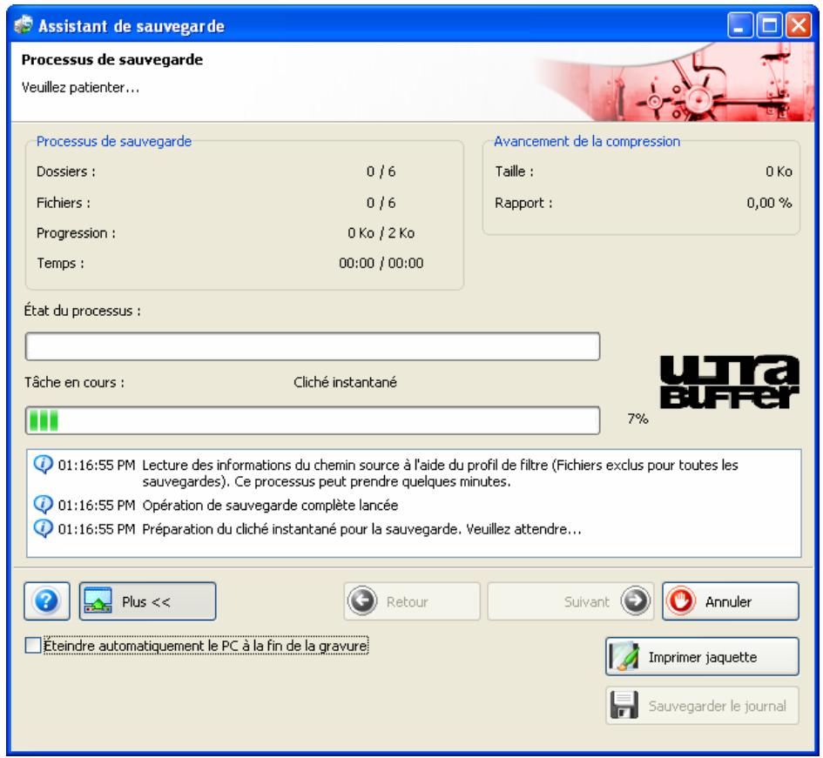The height and width of the screenshot is (758, 823).
Task: Enable Éteindre automatiquement le PC checkbox
Action: click(x=33, y=645)
